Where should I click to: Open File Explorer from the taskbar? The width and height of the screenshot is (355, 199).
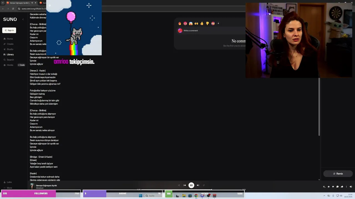tap(184, 196)
